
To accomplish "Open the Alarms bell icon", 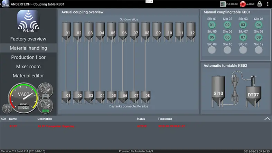I will click(x=243, y=4).
